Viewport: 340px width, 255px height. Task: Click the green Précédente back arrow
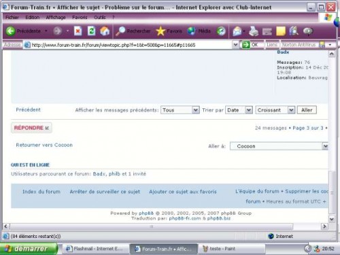(x=10, y=31)
